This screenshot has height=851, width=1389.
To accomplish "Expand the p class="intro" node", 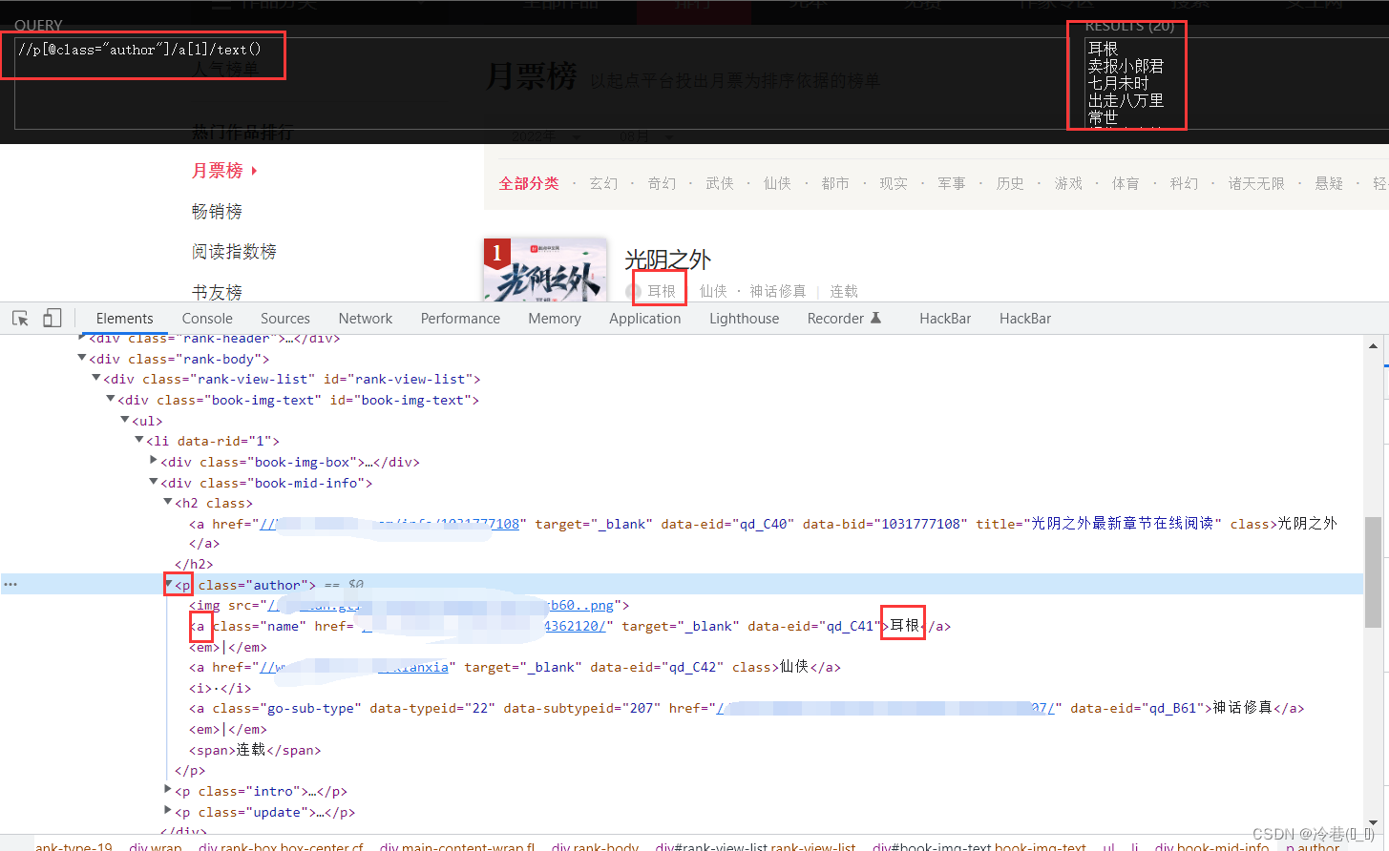I will pos(168,790).
